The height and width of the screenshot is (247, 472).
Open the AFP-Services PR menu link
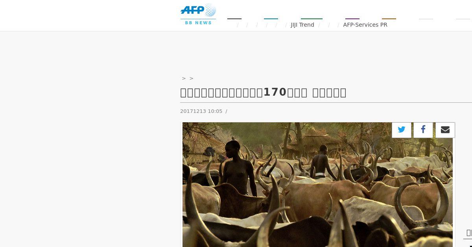click(x=365, y=25)
